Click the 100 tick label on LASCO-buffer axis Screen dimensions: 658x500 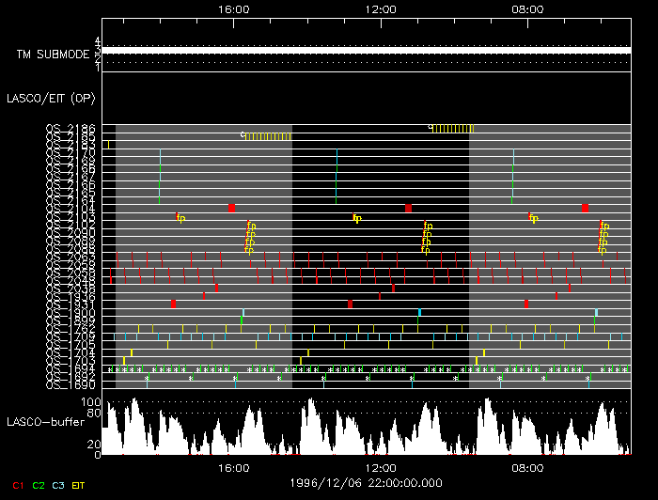(92, 401)
